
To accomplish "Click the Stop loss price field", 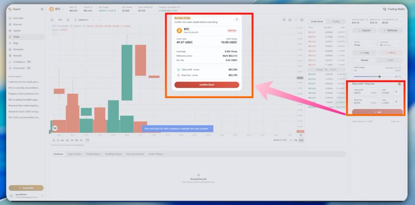I will point(365,101).
